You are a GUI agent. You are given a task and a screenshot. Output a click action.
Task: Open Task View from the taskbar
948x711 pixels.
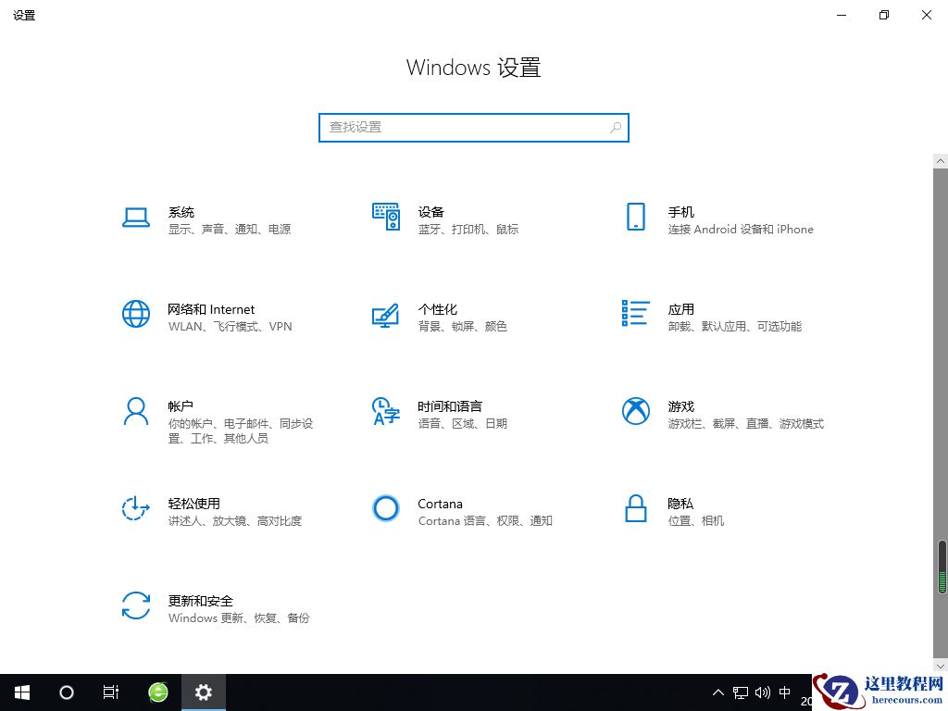tap(110, 692)
